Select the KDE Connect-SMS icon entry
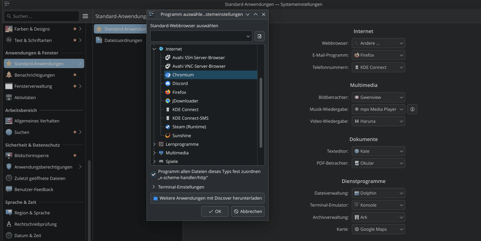 pos(168,118)
